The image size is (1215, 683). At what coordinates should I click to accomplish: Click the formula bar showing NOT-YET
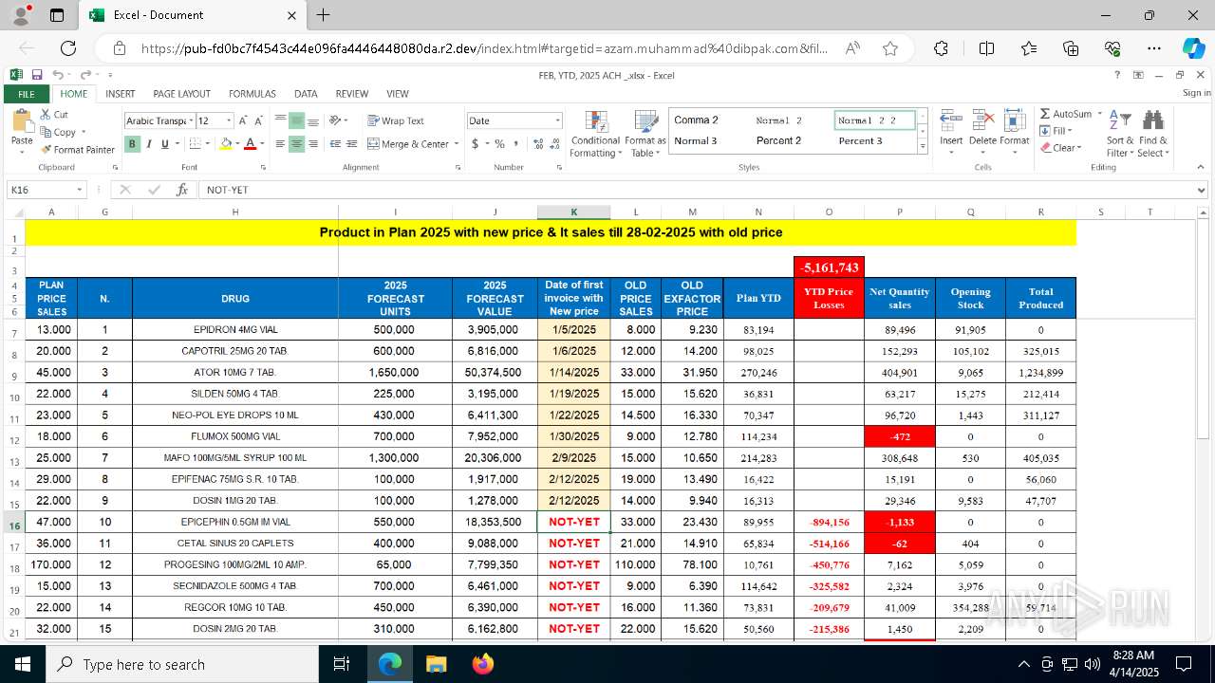pyautogui.click(x=701, y=190)
